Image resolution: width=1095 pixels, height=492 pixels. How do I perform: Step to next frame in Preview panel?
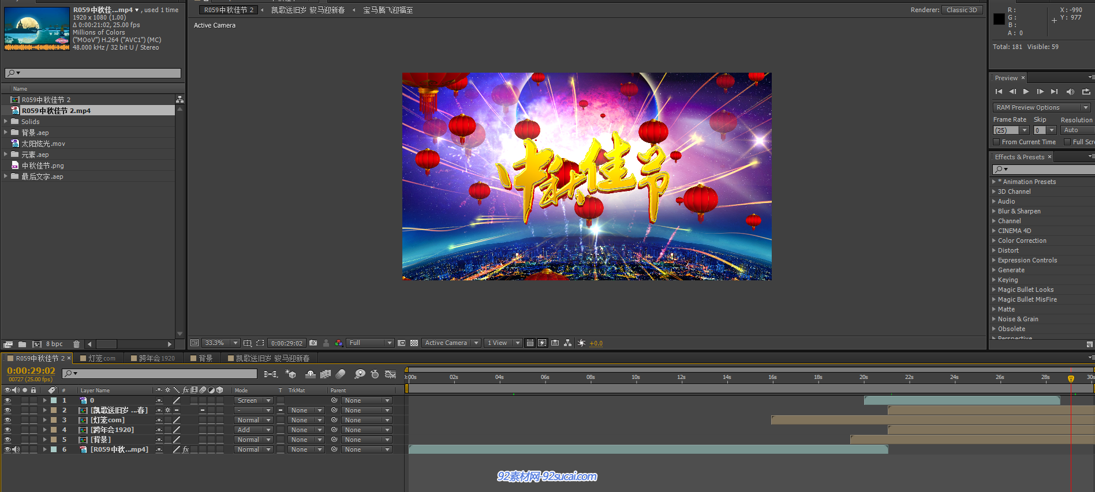coord(1040,92)
